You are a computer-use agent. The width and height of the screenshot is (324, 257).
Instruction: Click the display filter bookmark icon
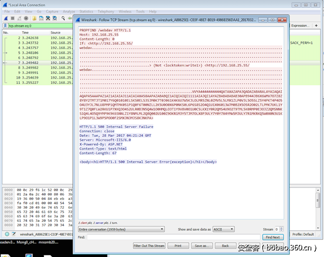point(5,25)
